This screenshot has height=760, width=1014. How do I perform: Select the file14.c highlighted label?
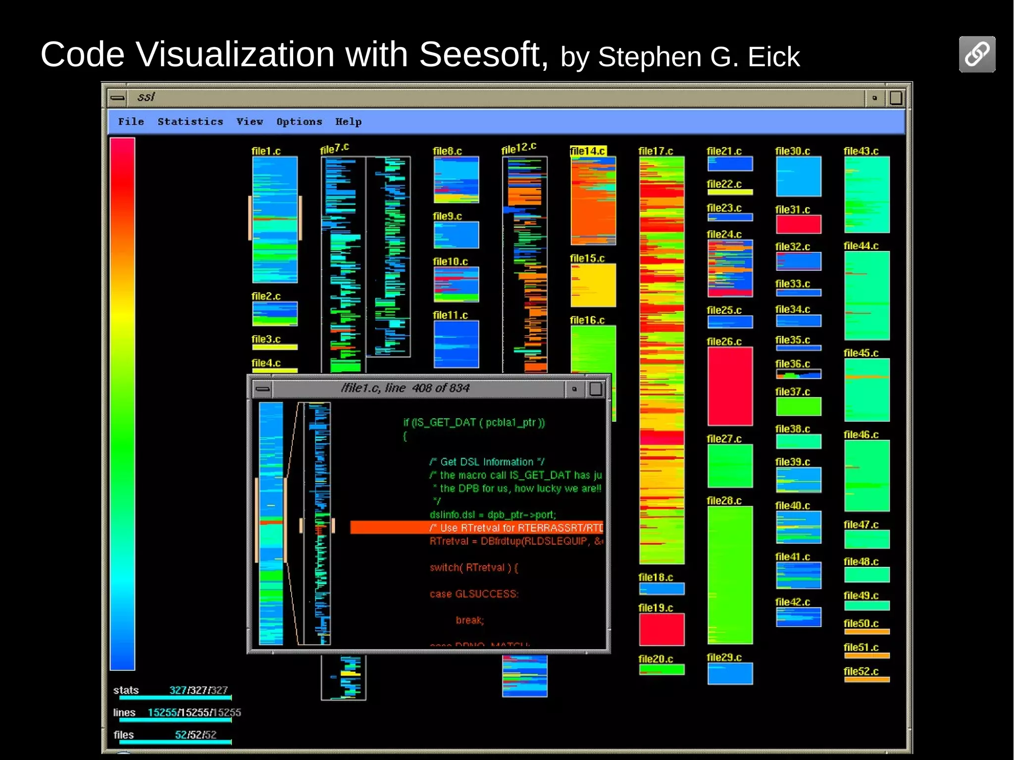[588, 151]
